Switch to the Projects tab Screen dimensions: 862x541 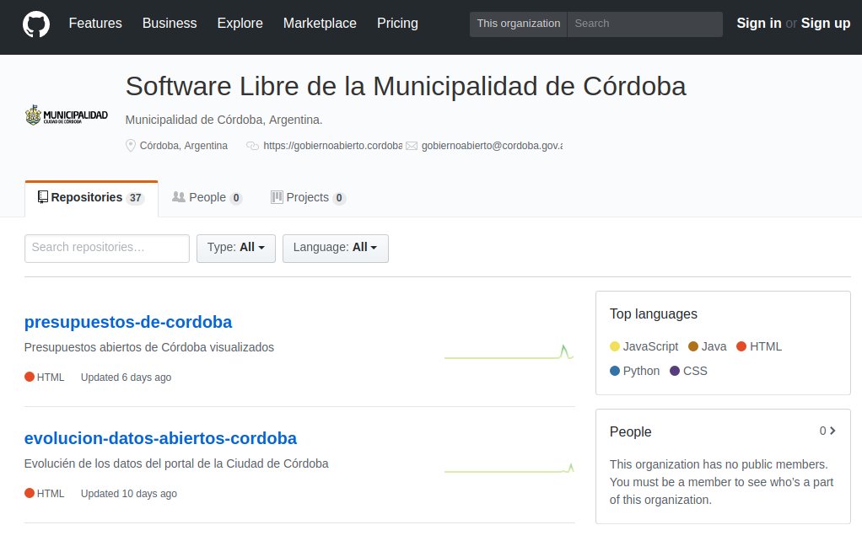308,198
